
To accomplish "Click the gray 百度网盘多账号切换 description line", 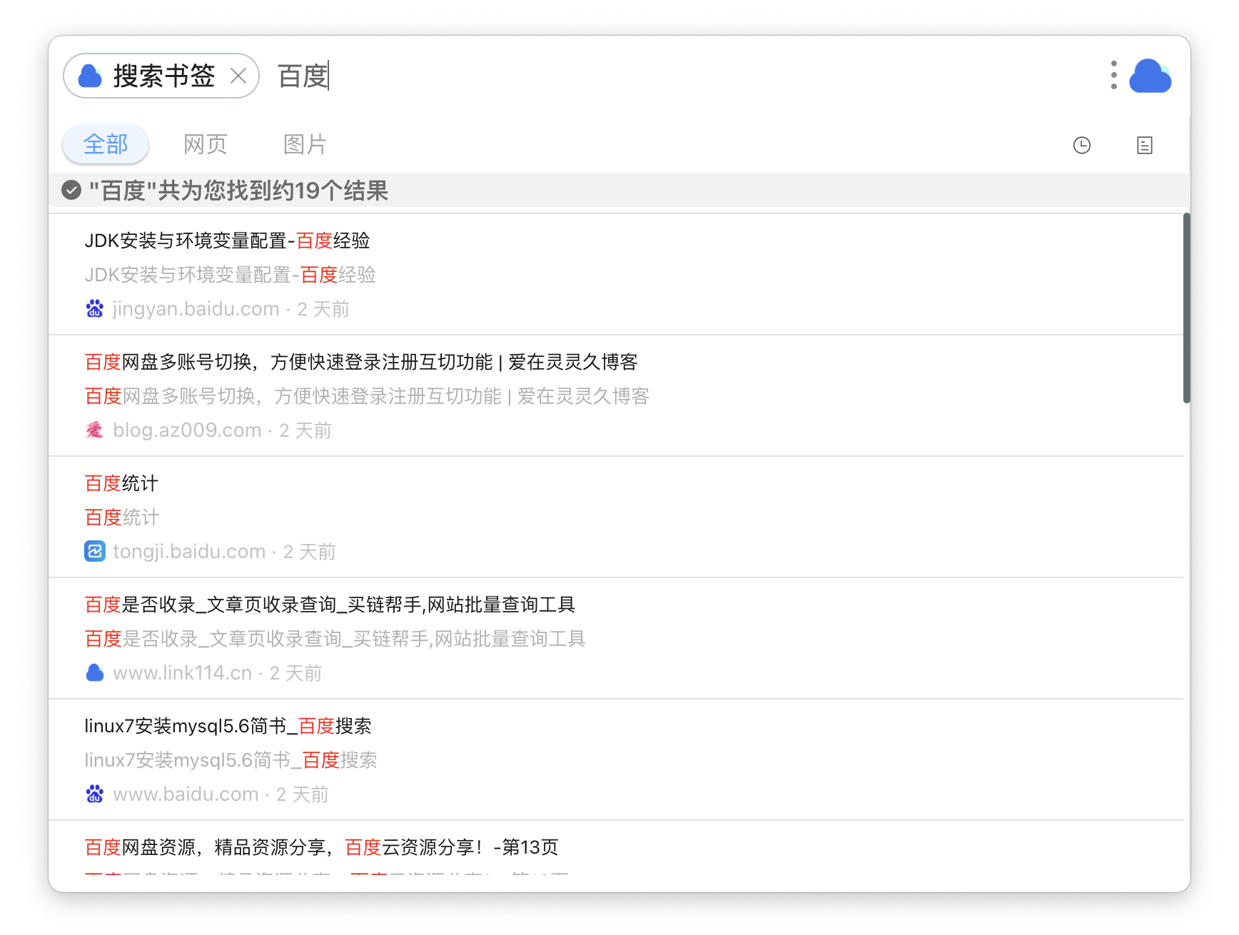I will 367,396.
